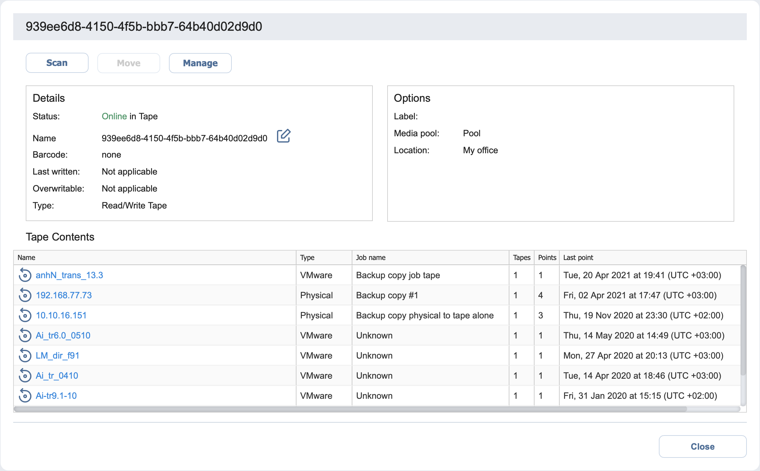
Task: Click recovery icon beside Ai-tr9.1-10
Action: (x=25, y=396)
